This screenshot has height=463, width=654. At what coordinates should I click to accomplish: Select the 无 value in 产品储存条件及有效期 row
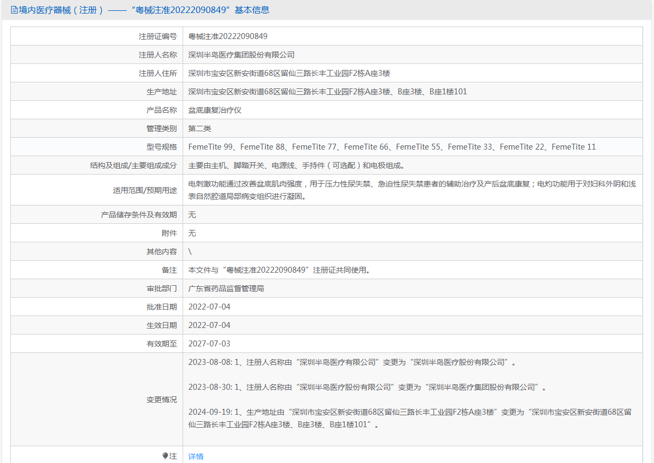[x=192, y=215]
